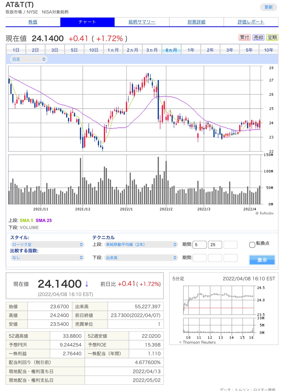
Task: Open the 銘柄サマリー tab
Action: (142, 22)
